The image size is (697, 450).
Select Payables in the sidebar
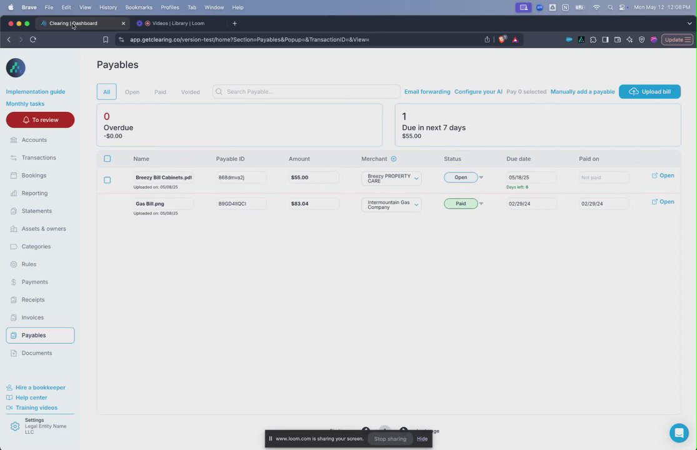coord(40,336)
